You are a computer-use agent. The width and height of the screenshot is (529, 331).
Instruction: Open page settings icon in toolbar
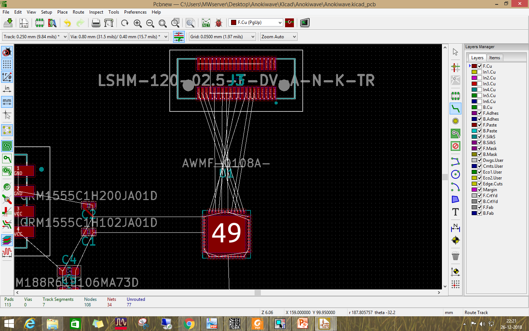point(24,23)
